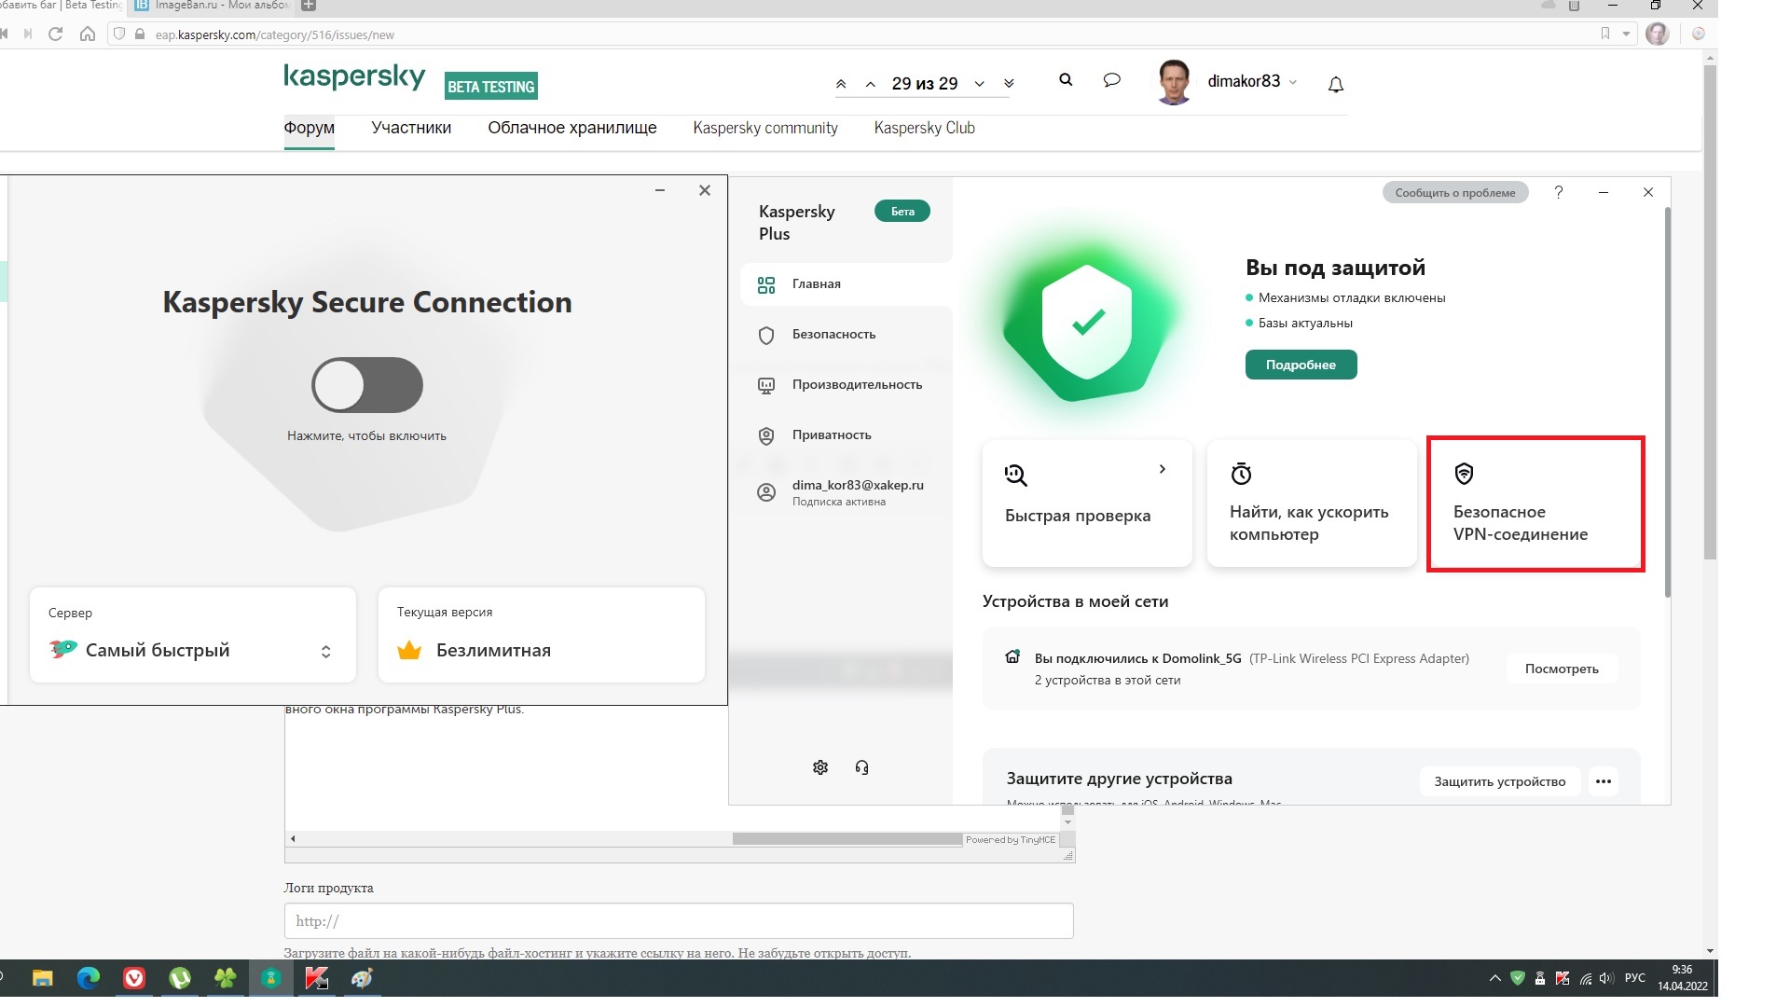
Task: Open Безопасное VPN-соединение tile
Action: coord(1535,504)
